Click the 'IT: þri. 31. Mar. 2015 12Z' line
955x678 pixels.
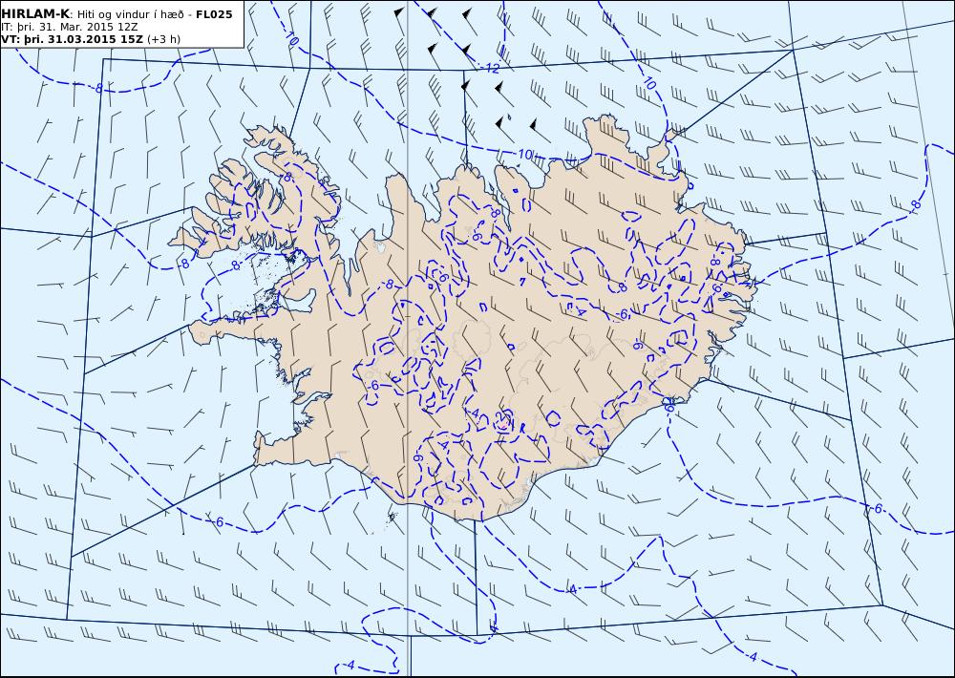pyautogui.click(x=69, y=27)
